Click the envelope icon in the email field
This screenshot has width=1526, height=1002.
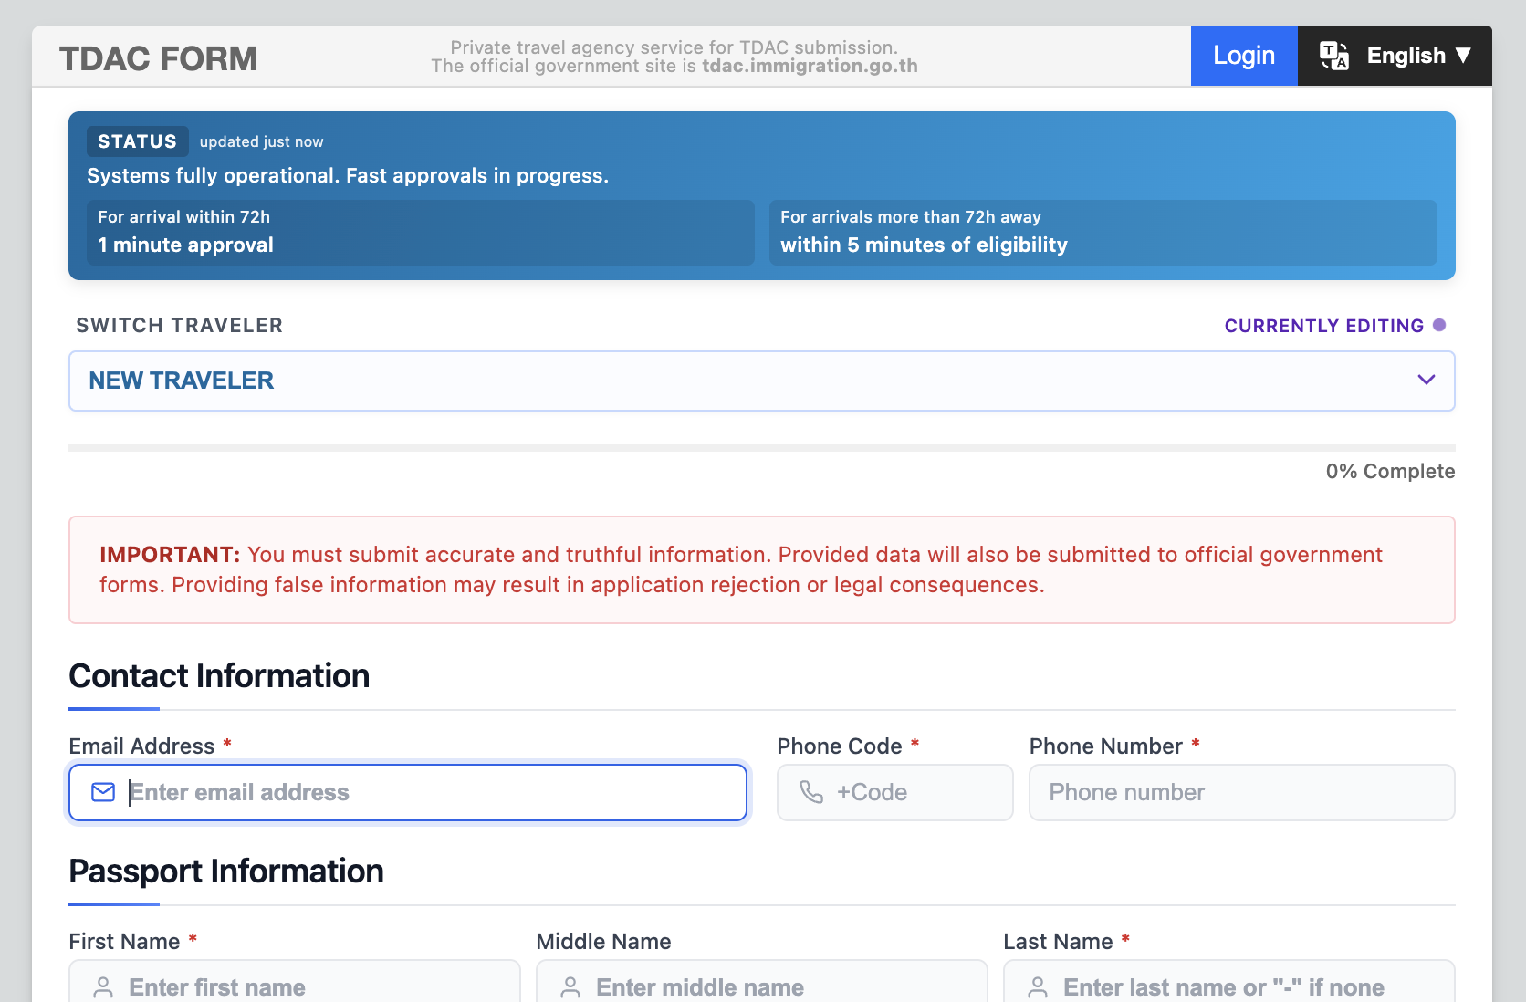pos(103,792)
